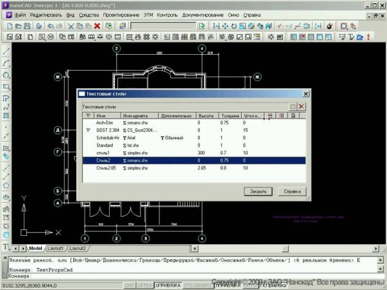Toggle оПРИВЯЗКА object snap in status bar
The image size is (387, 290).
[168, 285]
